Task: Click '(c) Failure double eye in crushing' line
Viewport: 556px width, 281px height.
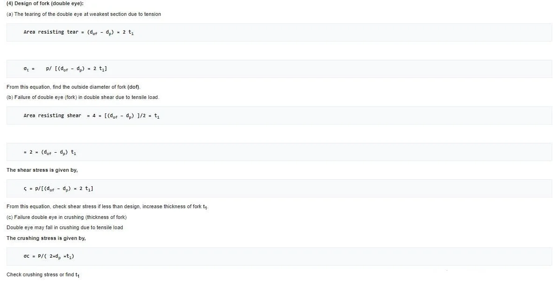Action: 66,217
